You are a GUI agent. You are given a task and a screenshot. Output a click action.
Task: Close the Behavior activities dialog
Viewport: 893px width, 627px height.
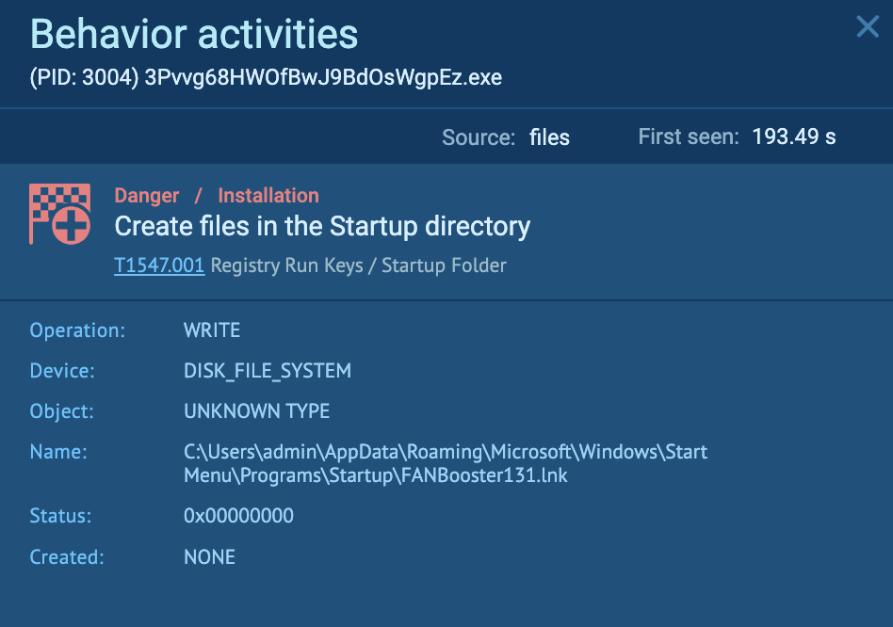(x=867, y=26)
